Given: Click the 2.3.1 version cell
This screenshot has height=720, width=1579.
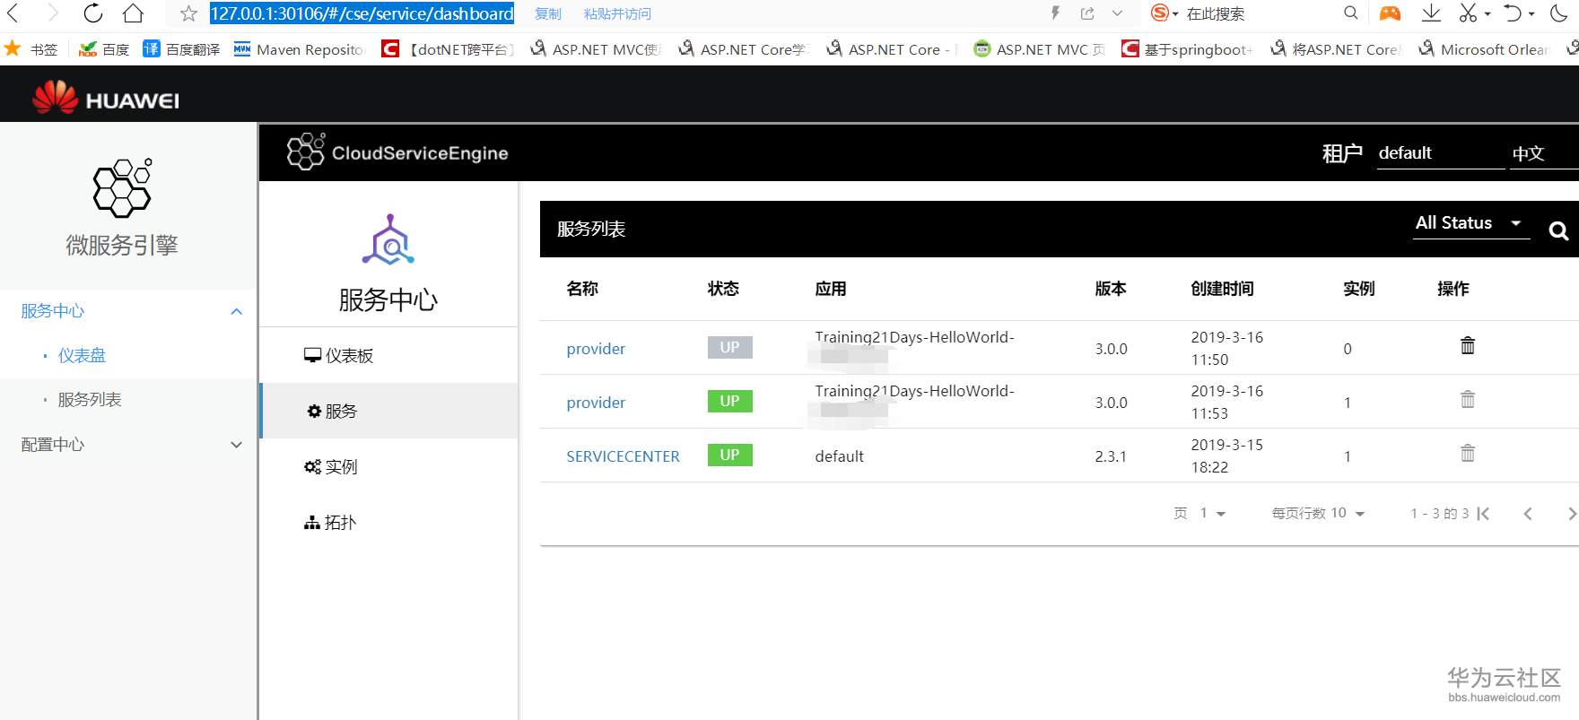Looking at the screenshot, I should [x=1111, y=456].
